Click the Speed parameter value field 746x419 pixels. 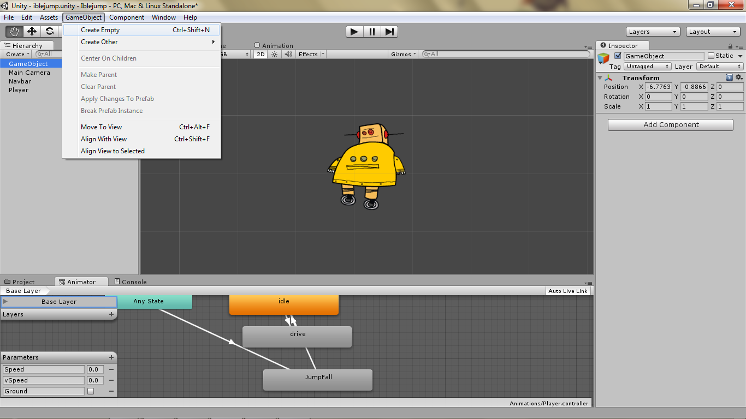[95, 369]
